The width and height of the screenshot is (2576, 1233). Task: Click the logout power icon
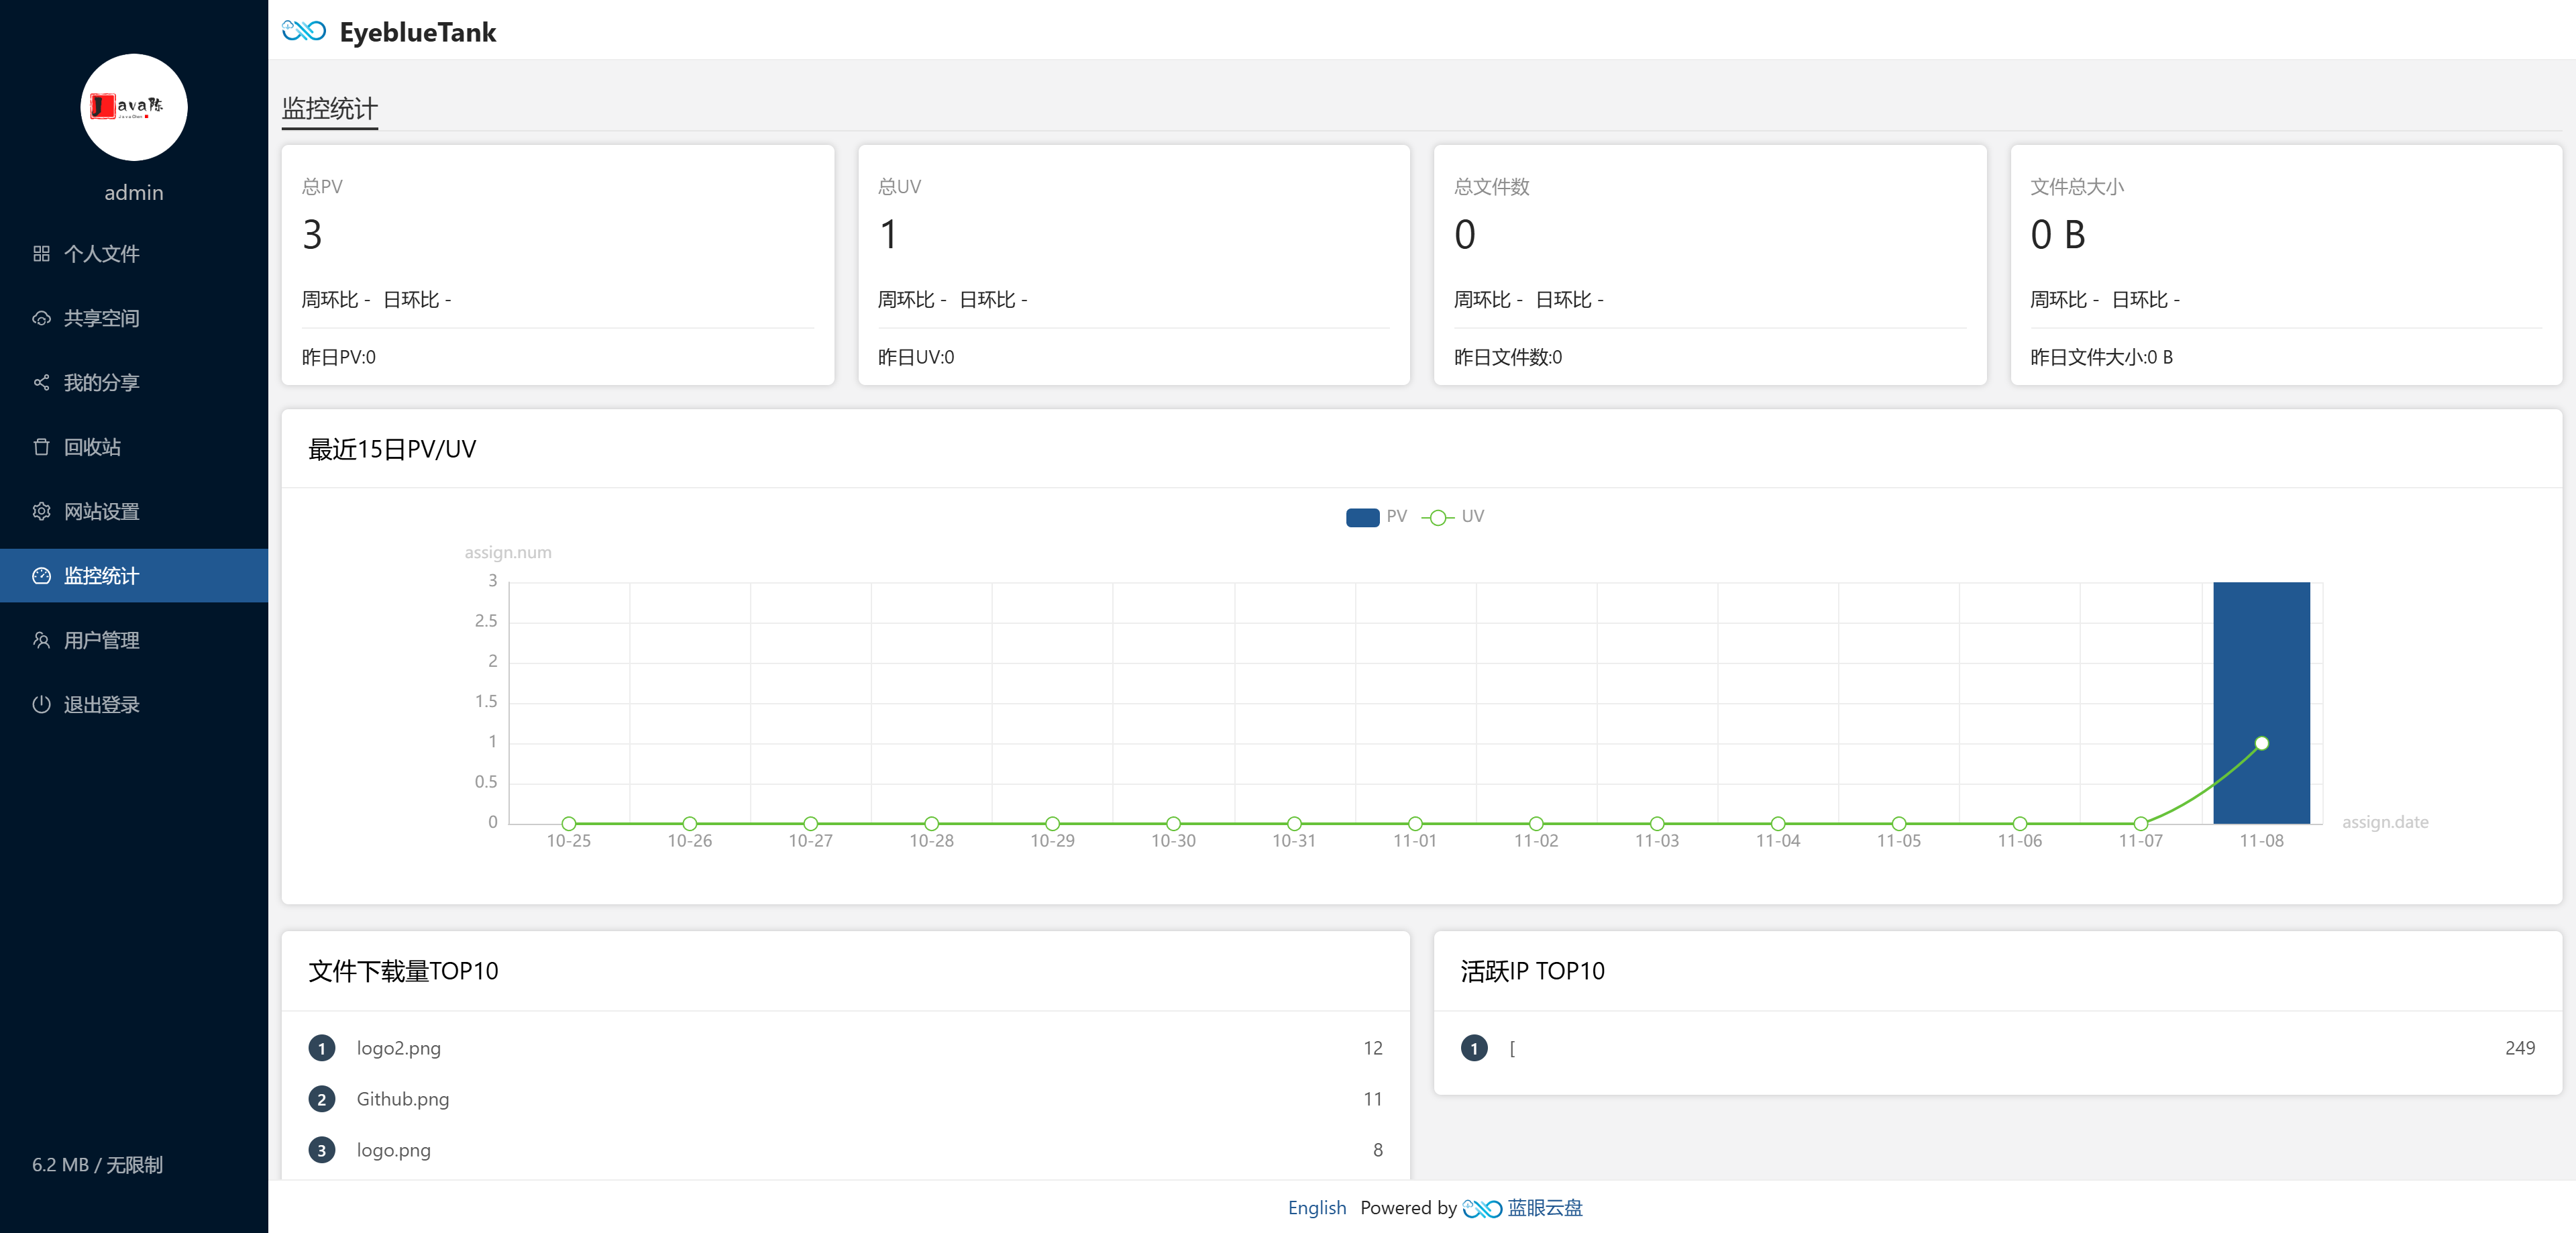(41, 705)
